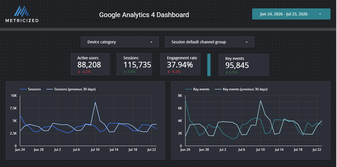This screenshot has width=337, height=167.
Task: Click the 8K axis label on Key events chart
Action: pyautogui.click(x=180, y=96)
